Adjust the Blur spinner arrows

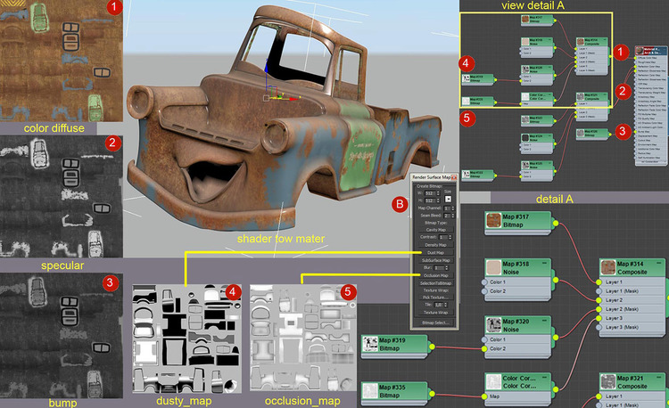[447, 268]
